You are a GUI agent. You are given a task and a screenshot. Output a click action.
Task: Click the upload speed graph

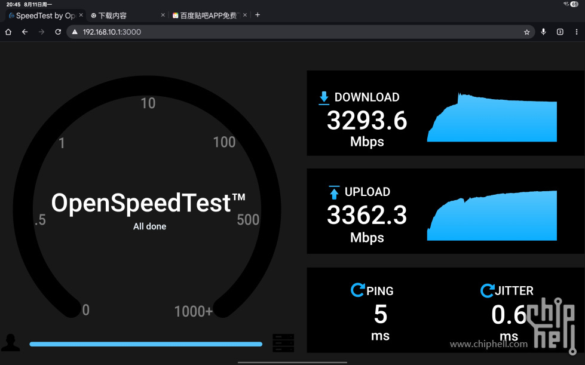492,216
